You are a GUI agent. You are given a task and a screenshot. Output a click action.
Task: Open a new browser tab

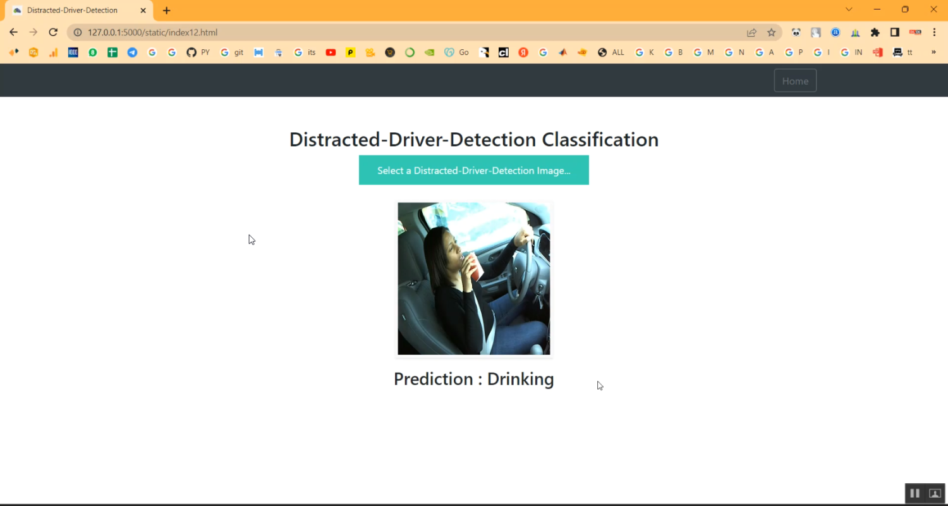[x=167, y=11]
